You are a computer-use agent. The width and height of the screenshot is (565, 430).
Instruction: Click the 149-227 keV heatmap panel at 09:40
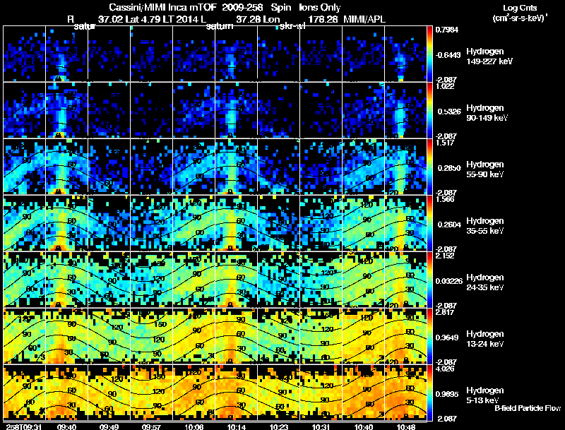coord(66,54)
